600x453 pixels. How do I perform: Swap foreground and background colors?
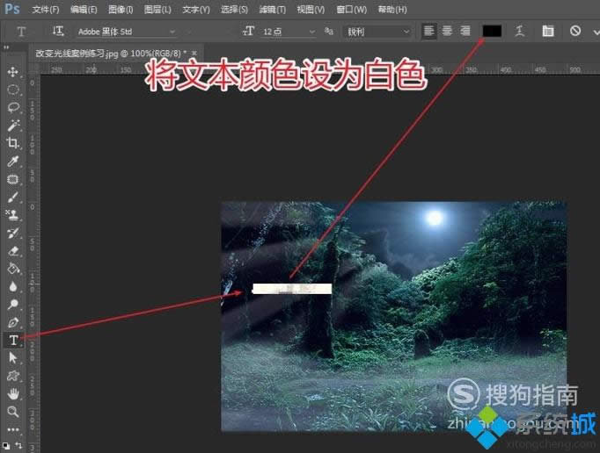tap(18, 445)
